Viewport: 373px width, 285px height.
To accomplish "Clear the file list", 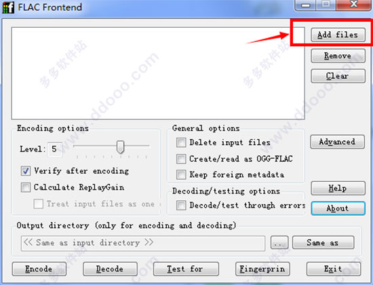I will 338,76.
